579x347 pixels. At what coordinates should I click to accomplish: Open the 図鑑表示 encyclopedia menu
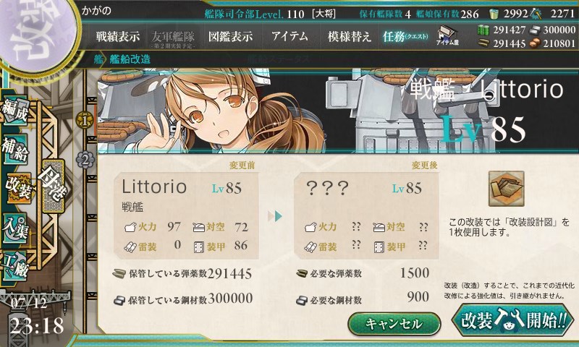(230, 36)
